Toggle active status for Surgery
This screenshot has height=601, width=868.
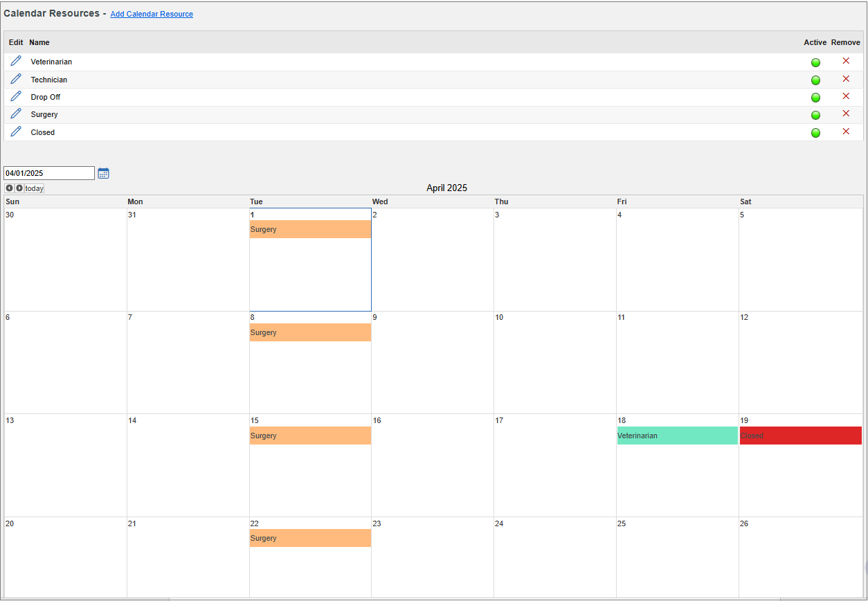tap(815, 115)
